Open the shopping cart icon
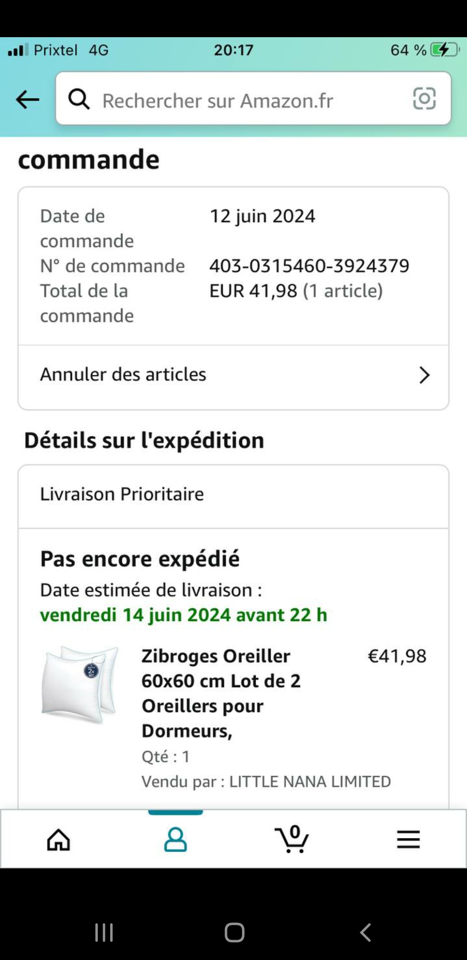467x960 pixels. [292, 839]
